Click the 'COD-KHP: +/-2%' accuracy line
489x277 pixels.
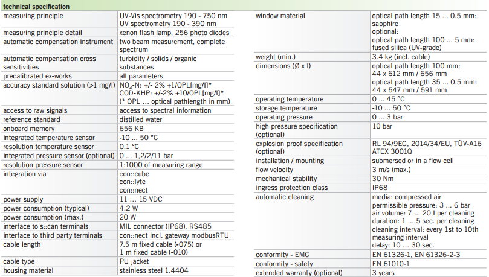(x=171, y=93)
